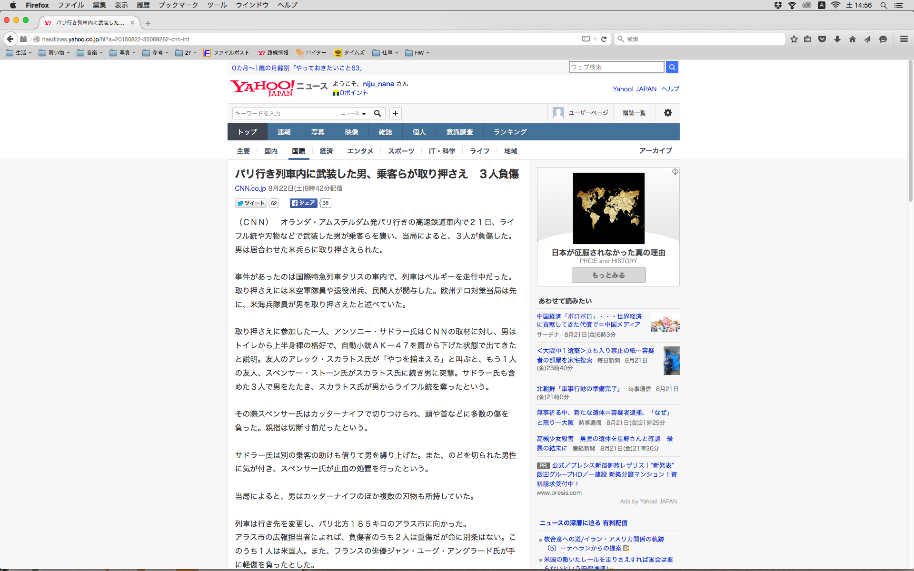The height and width of the screenshot is (571, 914).
Task: Open the ブックマーク menu in menu bar
Action: tap(178, 5)
